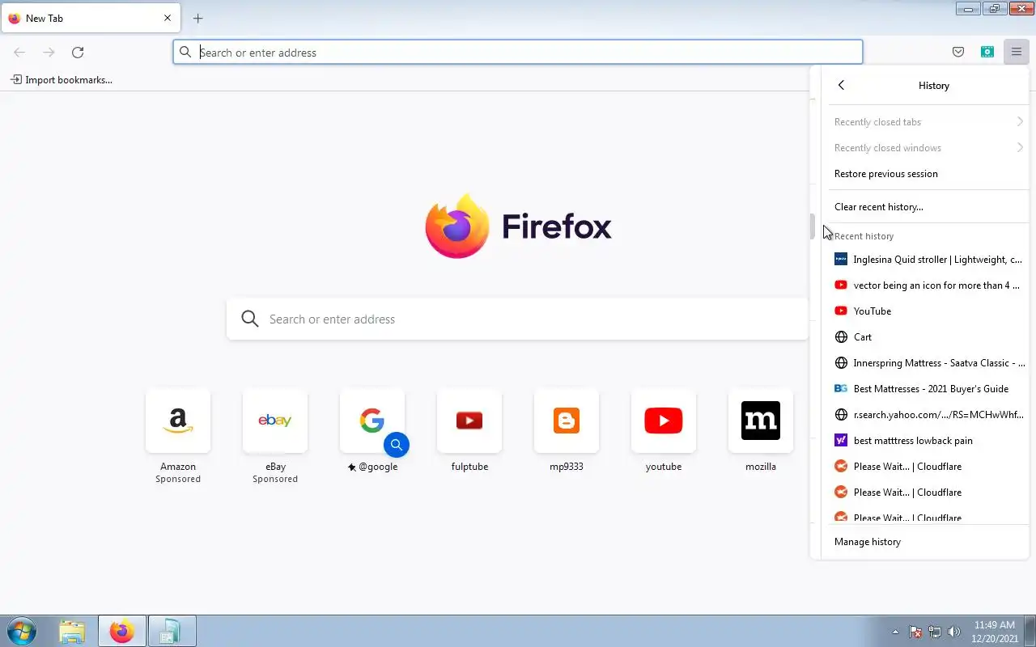This screenshot has height=647, width=1036.
Task: Reload the current page
Action: [x=78, y=52]
